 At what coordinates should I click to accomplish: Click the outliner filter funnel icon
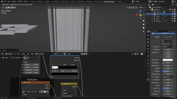pos(173,5)
